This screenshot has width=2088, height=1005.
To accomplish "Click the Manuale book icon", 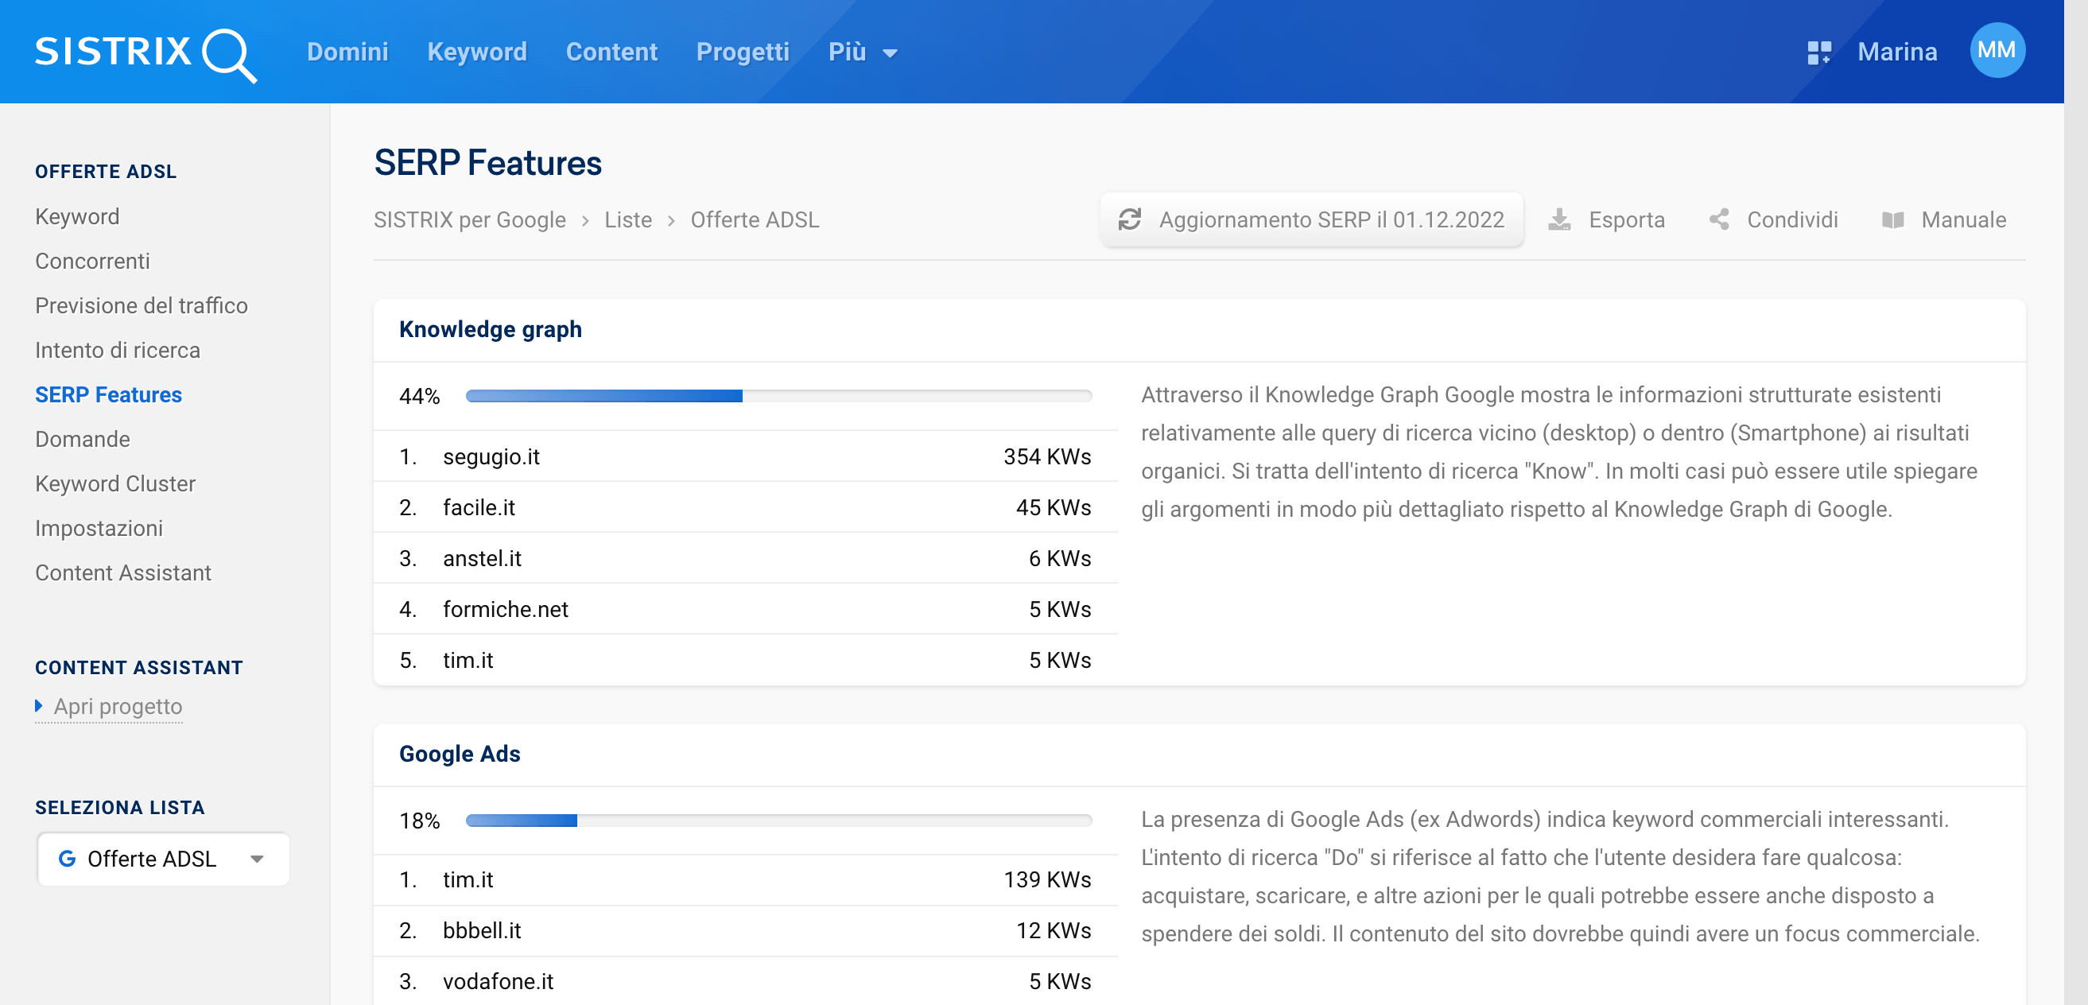I will (x=1892, y=219).
